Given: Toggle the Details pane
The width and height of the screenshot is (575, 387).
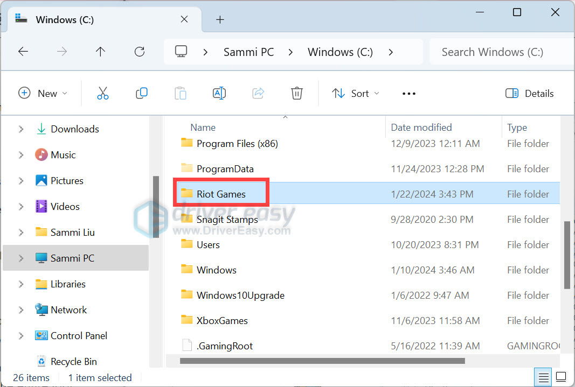Looking at the screenshot, I should [530, 93].
